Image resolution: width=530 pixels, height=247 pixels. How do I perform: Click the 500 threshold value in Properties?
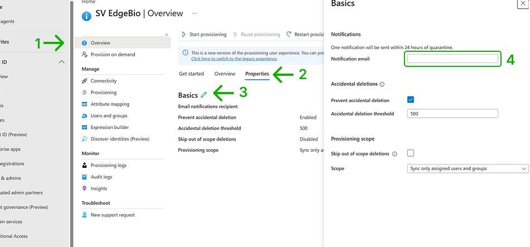[x=303, y=128]
